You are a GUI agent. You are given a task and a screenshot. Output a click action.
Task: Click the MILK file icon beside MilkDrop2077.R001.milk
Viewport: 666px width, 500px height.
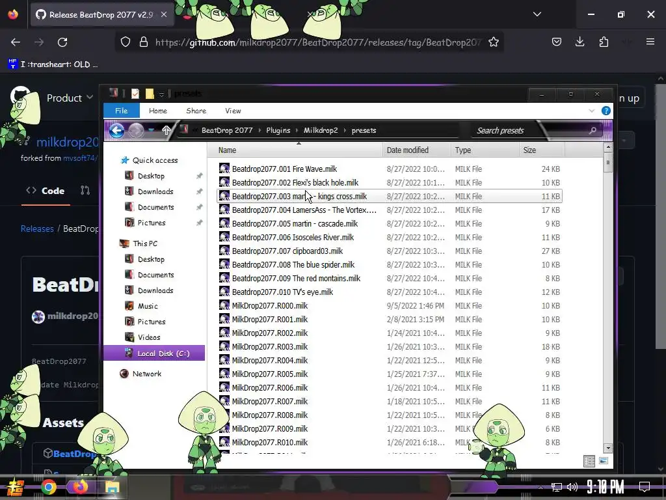(x=224, y=319)
